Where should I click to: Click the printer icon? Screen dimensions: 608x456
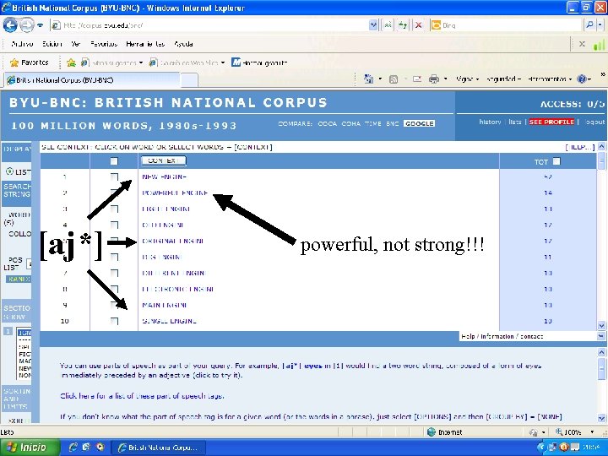(x=434, y=79)
